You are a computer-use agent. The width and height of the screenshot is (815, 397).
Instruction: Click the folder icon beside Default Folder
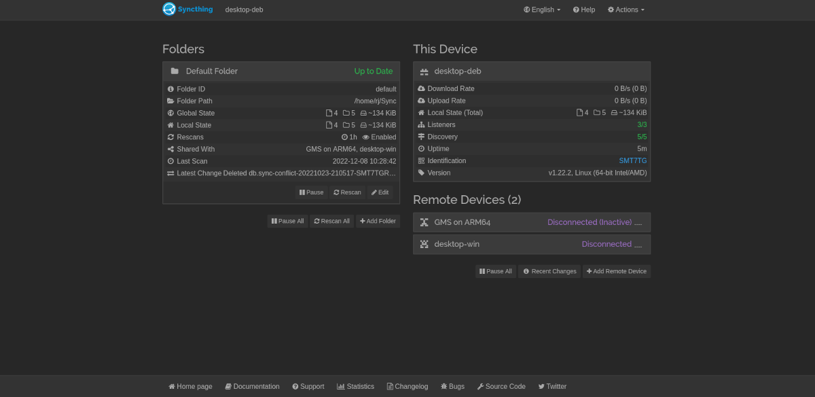click(175, 70)
